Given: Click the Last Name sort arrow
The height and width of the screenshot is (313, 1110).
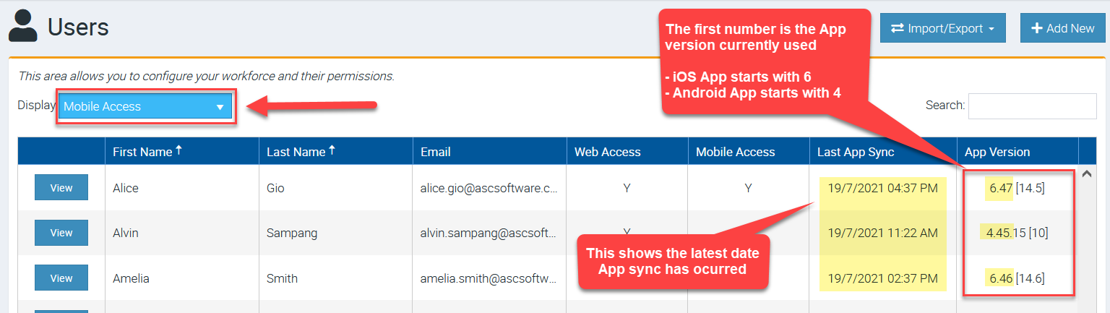Looking at the screenshot, I should click(x=332, y=151).
